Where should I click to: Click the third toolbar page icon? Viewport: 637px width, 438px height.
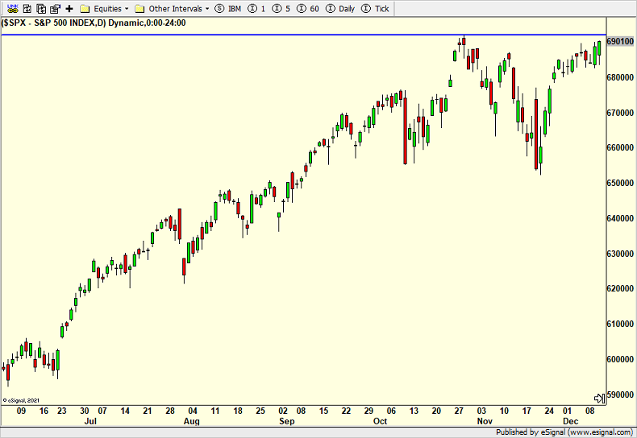(x=40, y=9)
